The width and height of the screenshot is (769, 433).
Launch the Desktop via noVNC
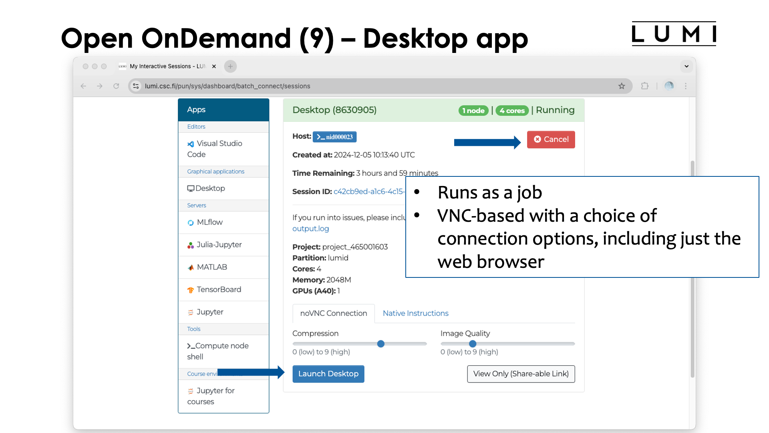click(x=328, y=374)
